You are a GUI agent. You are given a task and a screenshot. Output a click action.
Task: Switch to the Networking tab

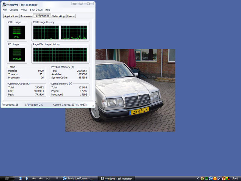tap(58, 16)
